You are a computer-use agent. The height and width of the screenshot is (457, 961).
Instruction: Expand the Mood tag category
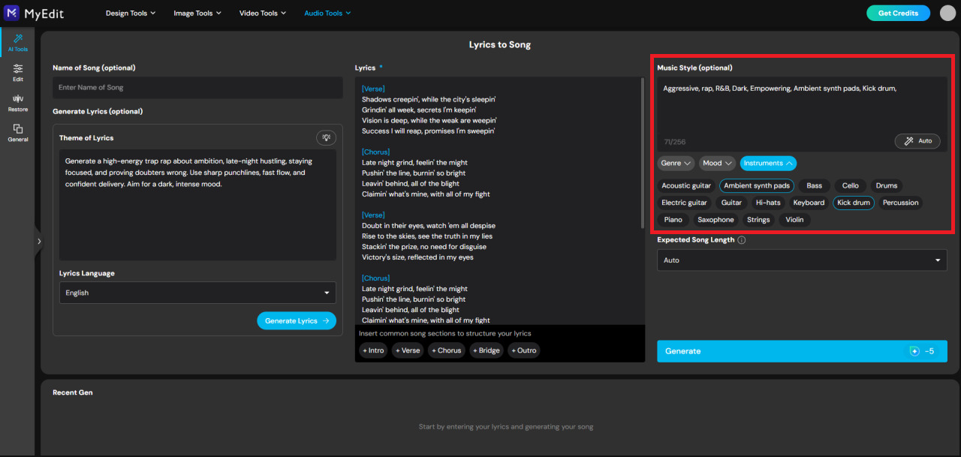click(x=717, y=163)
